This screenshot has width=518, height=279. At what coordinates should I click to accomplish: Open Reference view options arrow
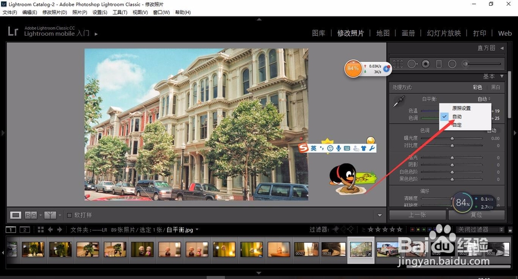pos(60,215)
